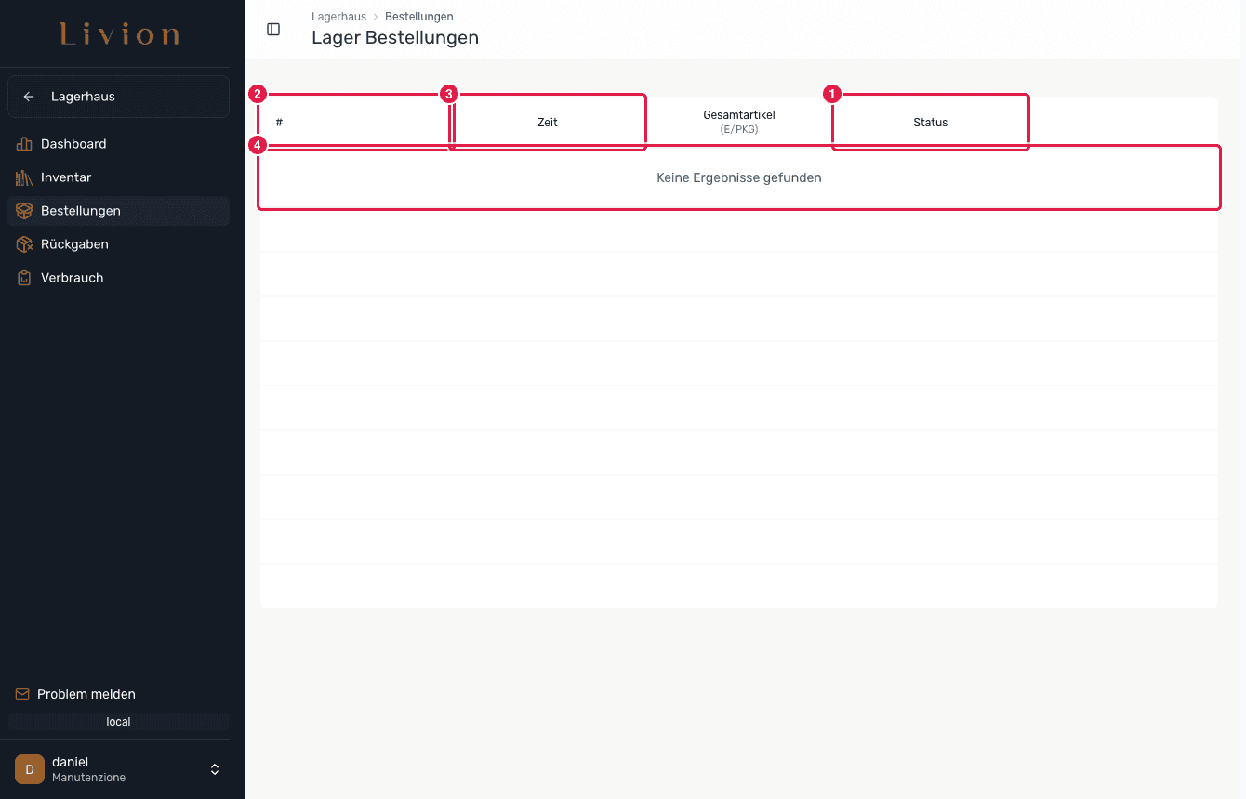Click the Bestellungen box icon

(24, 211)
